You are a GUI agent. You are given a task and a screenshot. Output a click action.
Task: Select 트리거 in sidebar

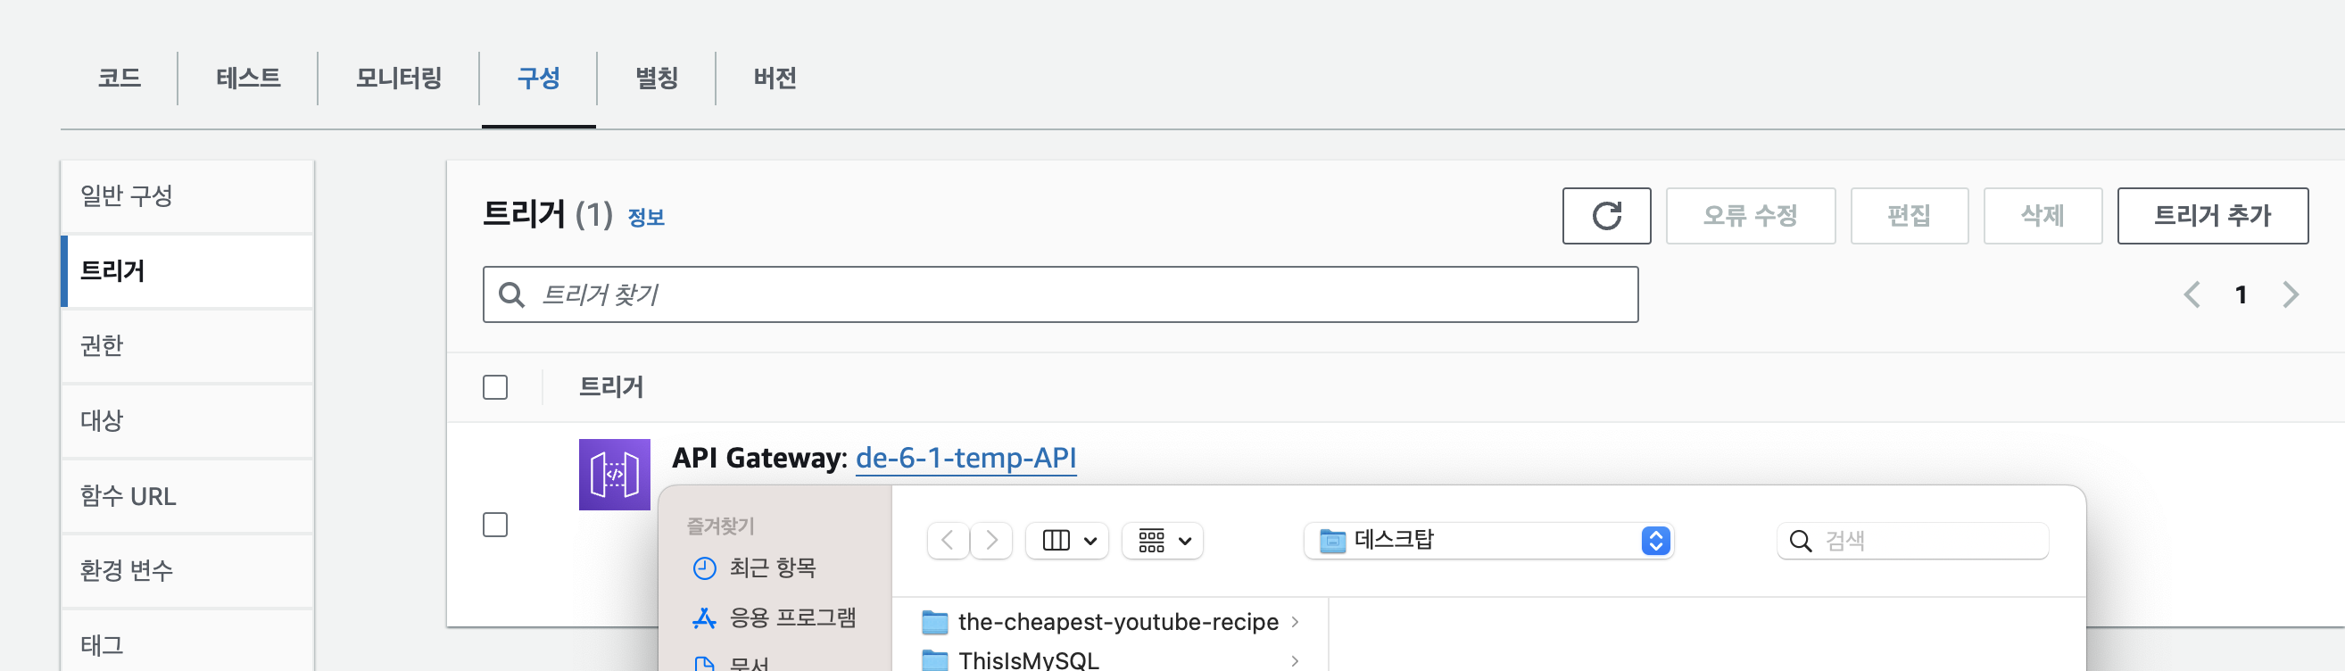(187, 271)
